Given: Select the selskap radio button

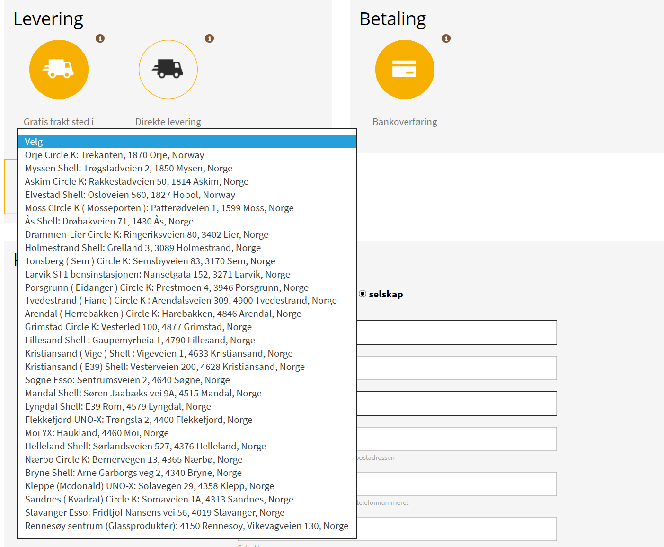Looking at the screenshot, I should [363, 294].
